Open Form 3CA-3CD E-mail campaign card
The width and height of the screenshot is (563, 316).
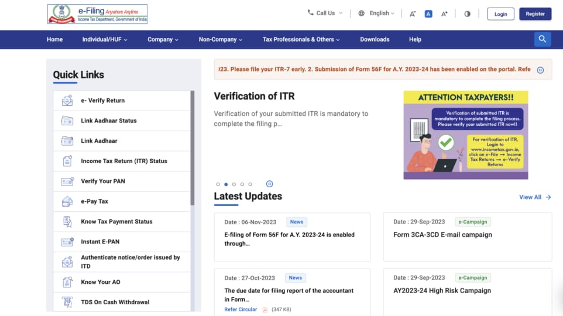[x=468, y=237]
